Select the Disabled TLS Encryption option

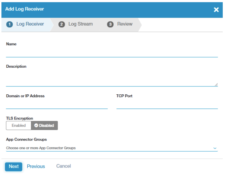(45, 126)
